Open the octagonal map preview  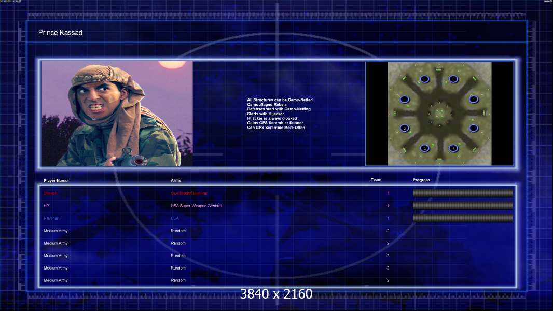439,114
